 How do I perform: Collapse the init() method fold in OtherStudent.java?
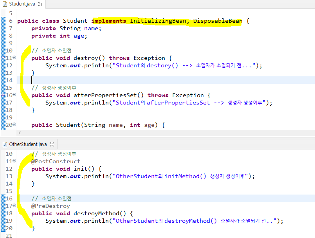[14, 161]
